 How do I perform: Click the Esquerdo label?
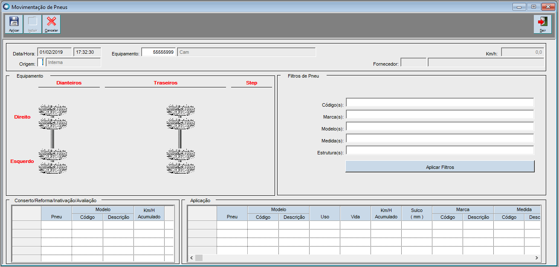[22, 161]
